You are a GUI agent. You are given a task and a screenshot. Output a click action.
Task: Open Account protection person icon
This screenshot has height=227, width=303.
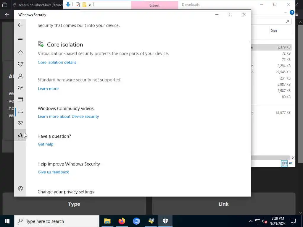coord(20,76)
